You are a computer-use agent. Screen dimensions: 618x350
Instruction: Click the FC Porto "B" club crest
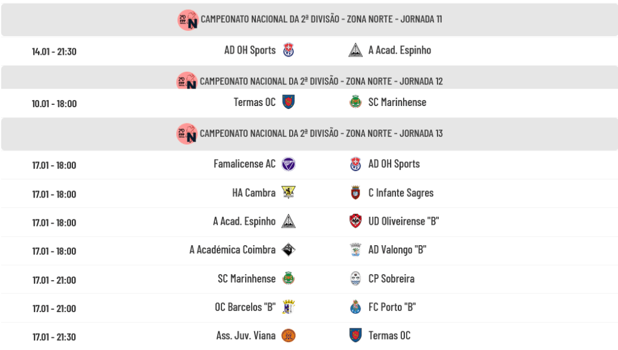(x=355, y=307)
